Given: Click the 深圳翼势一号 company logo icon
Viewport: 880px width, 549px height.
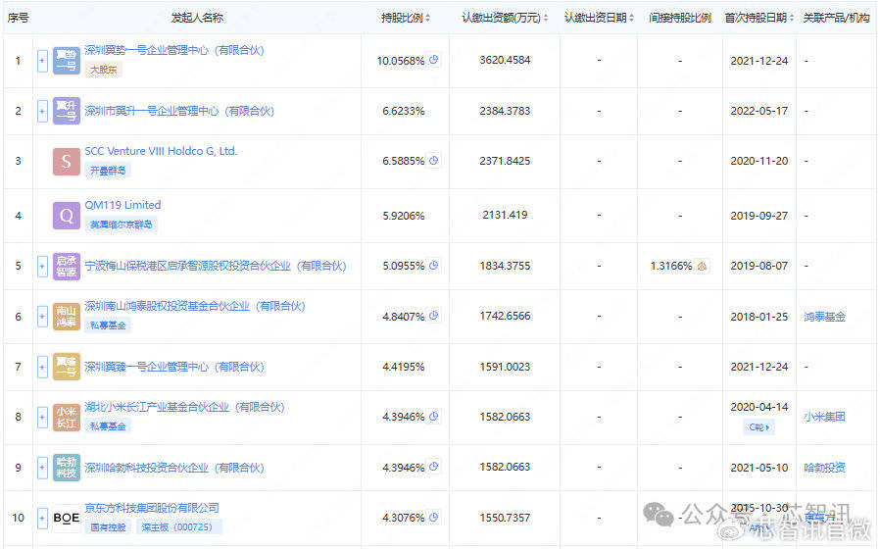Looking at the screenshot, I should (67, 61).
